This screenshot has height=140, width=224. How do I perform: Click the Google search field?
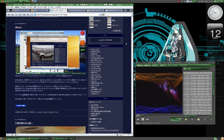118,15
